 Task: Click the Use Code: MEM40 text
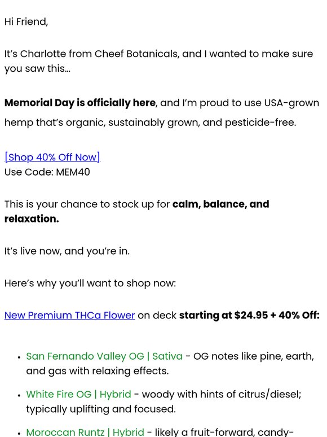[x=47, y=172]
